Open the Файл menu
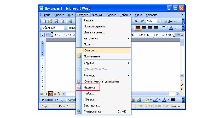 [47, 15]
